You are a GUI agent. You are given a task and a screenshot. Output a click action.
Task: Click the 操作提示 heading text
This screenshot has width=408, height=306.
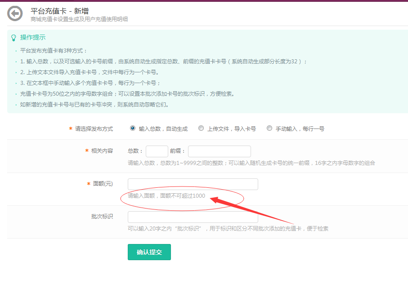[33, 37]
